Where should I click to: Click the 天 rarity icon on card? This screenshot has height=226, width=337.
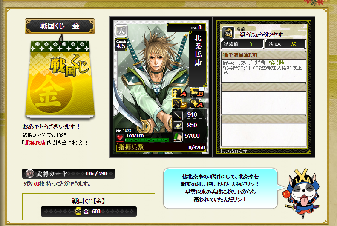coord(121,31)
